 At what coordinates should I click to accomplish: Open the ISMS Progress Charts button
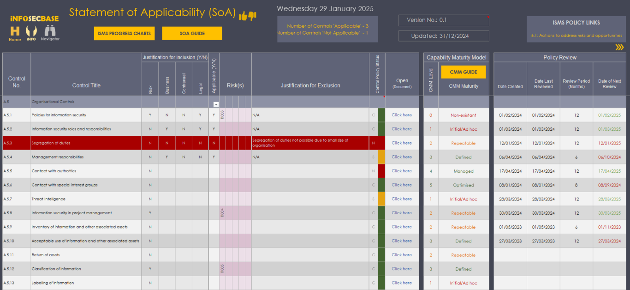tap(124, 33)
